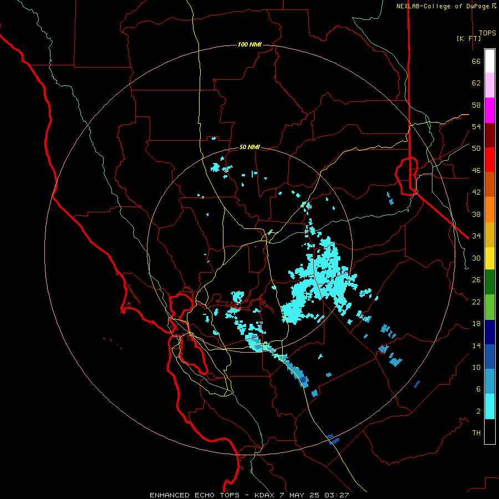The height and width of the screenshot is (499, 499).
Task: Click the '22' legend value
Action: (476, 302)
